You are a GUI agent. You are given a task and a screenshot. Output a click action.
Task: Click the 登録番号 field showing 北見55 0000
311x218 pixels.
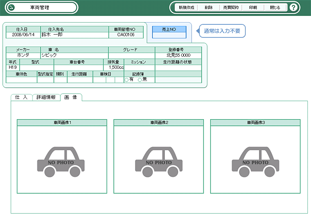178,55
